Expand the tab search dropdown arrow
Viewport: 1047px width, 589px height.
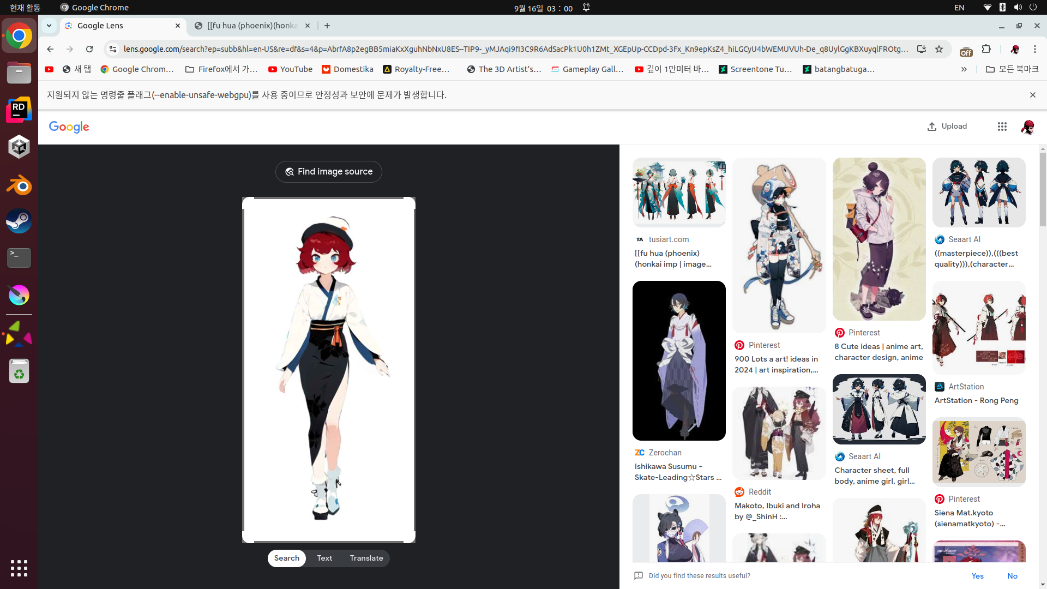point(49,26)
